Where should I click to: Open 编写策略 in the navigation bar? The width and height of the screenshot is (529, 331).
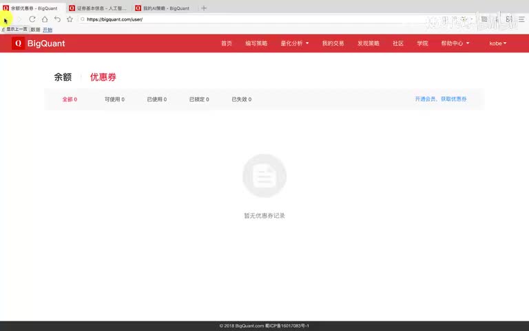click(x=256, y=43)
